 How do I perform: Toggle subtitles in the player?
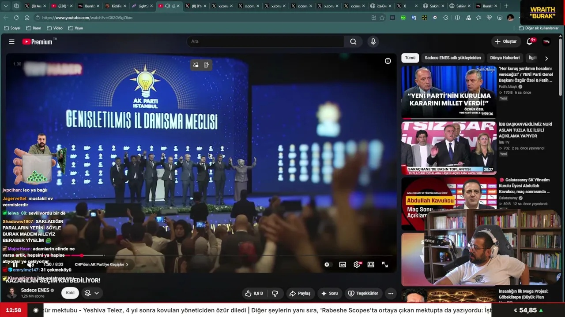tap(343, 265)
